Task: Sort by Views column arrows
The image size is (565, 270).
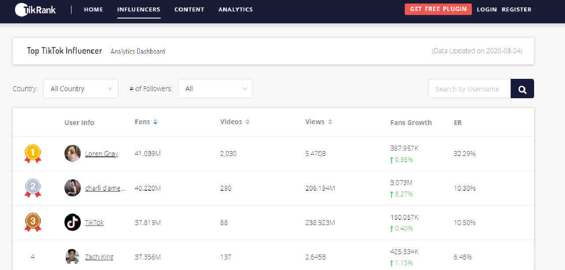Action: click(330, 122)
